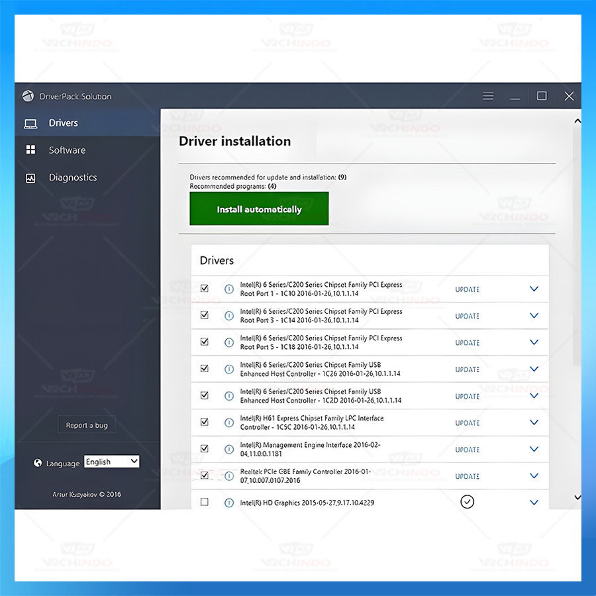Viewport: 596px width, 596px height.
Task: Show info for USB Host Controller 1C26
Action: (x=229, y=369)
